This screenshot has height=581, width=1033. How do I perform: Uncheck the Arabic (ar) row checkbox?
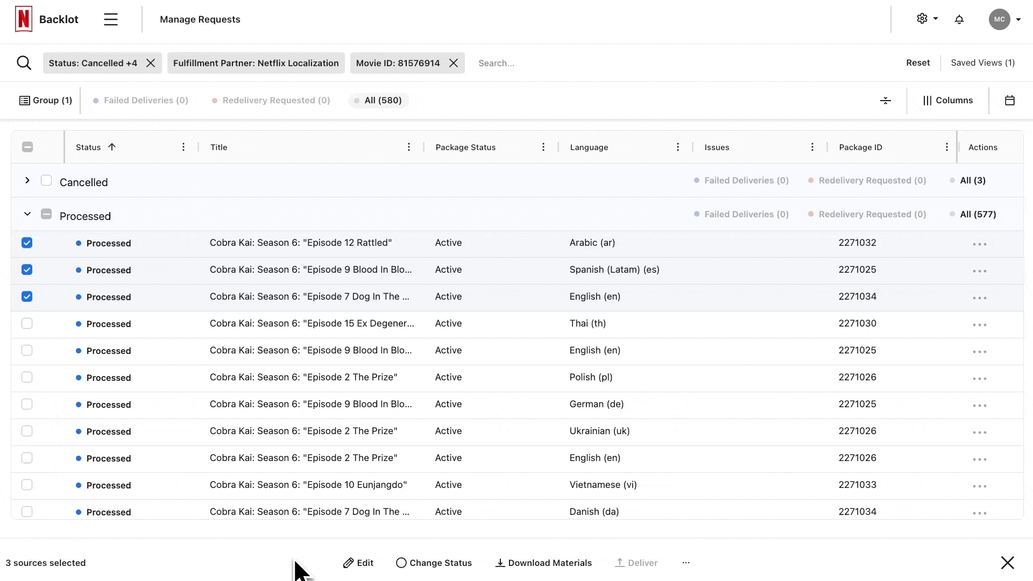pos(27,243)
